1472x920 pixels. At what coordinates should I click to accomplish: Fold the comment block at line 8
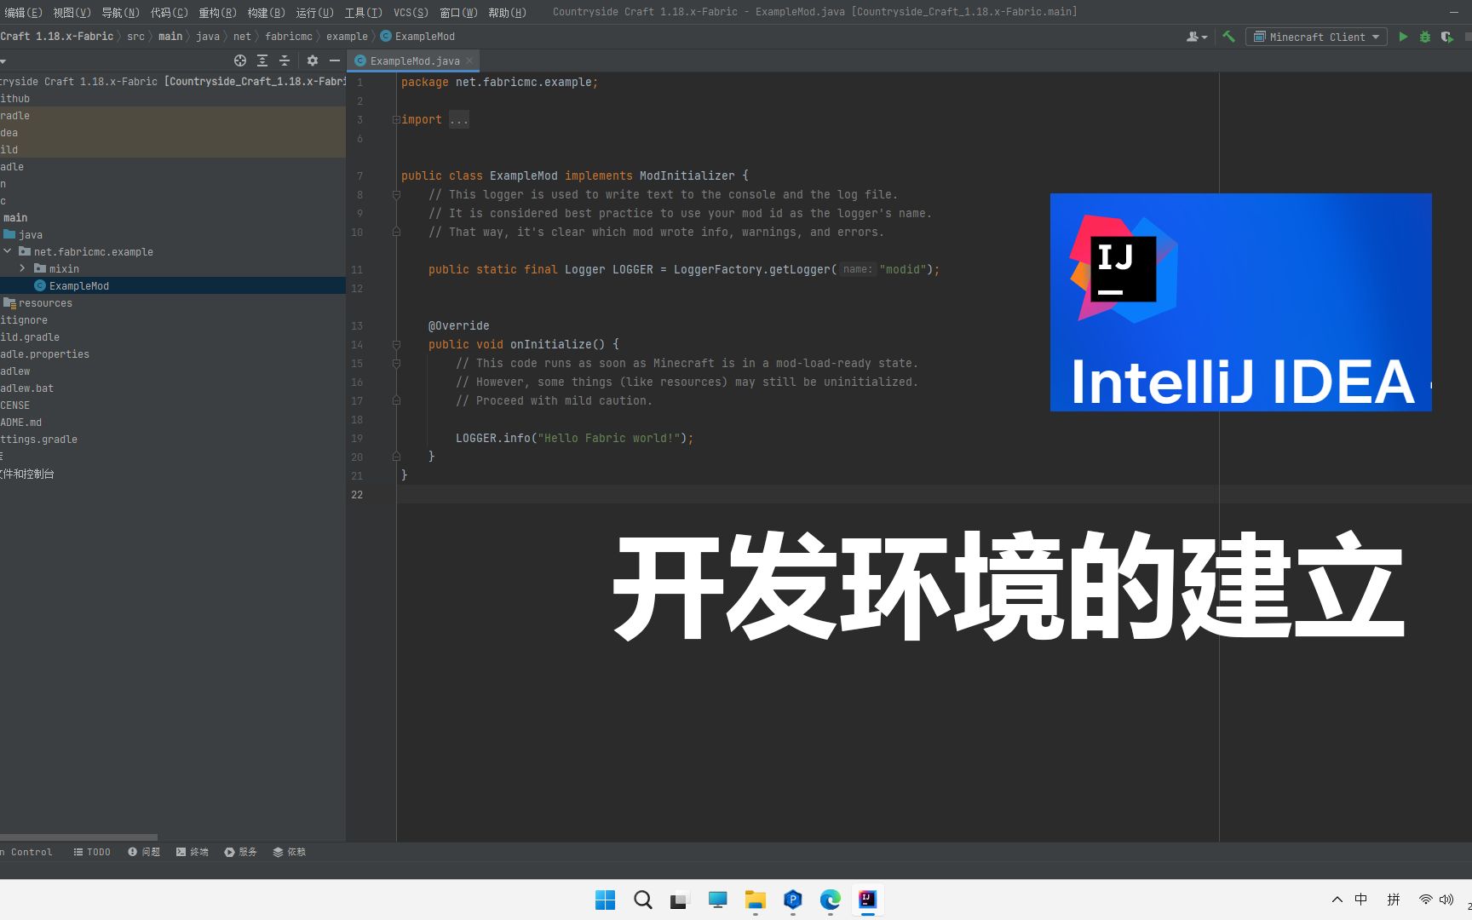coord(396,195)
